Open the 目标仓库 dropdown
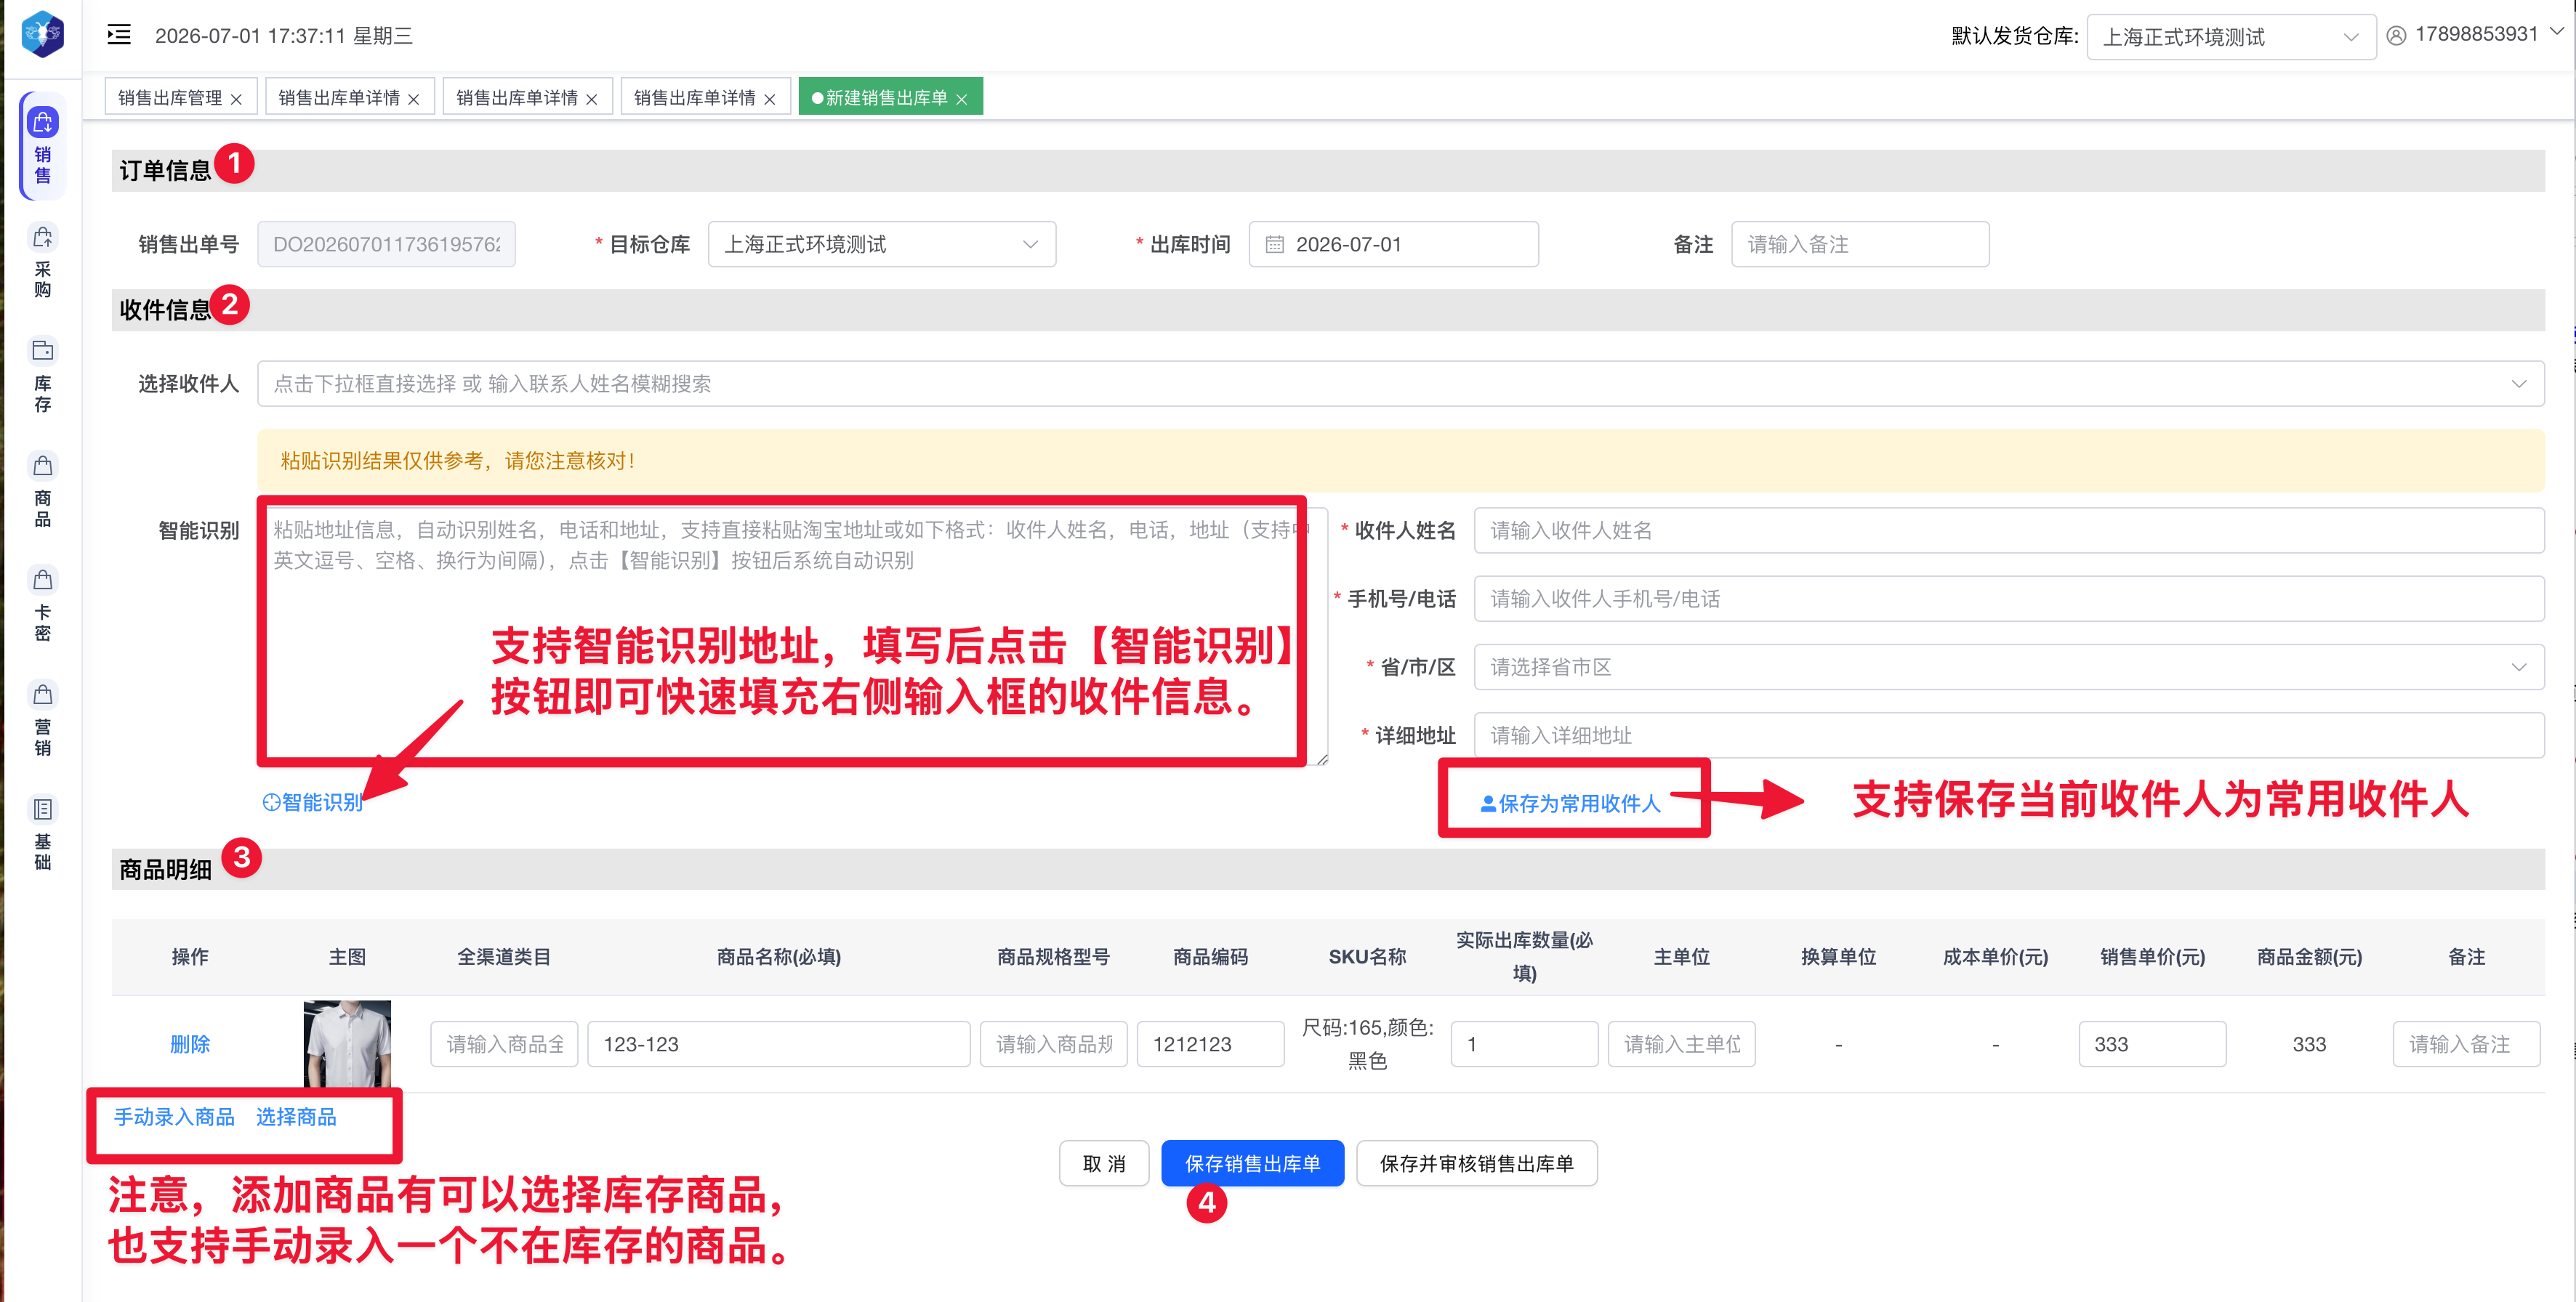Screen dimensions: 2576x1302 881,245
